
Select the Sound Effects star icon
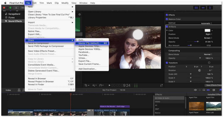coord(6,21)
